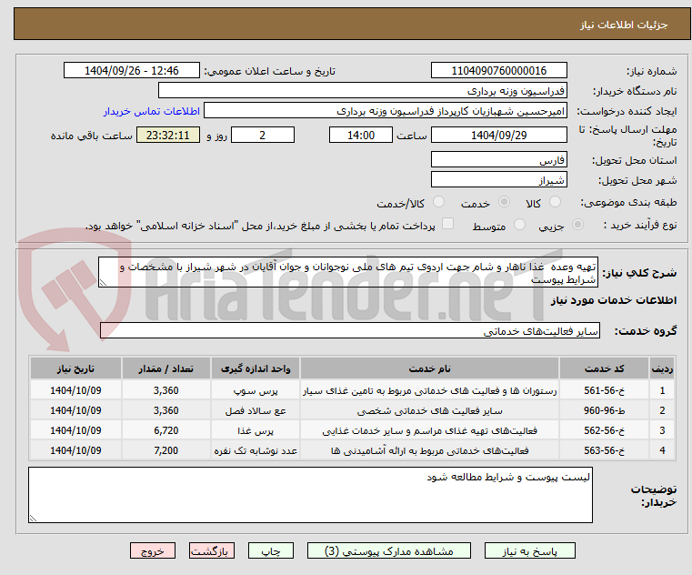Screen dimensions: 692x575
Task: Click service name رستوران ها و فعالیت های خدماتی
Action: pos(429,391)
